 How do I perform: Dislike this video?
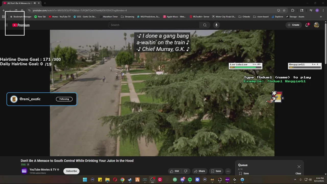click(186, 171)
